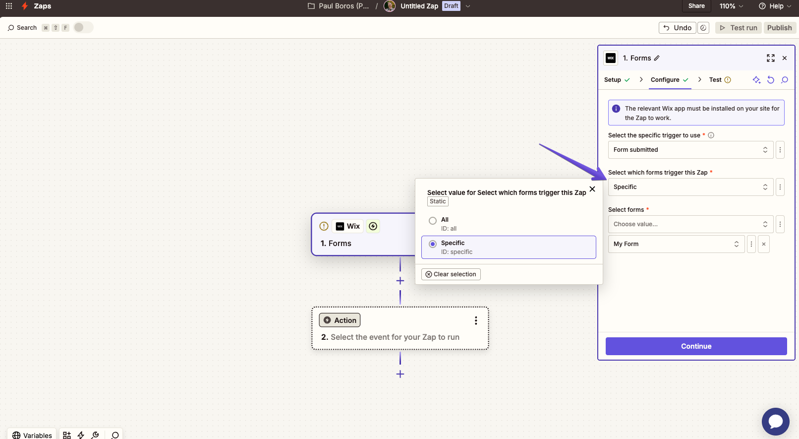Click the Static label in the popup

[x=438, y=201]
